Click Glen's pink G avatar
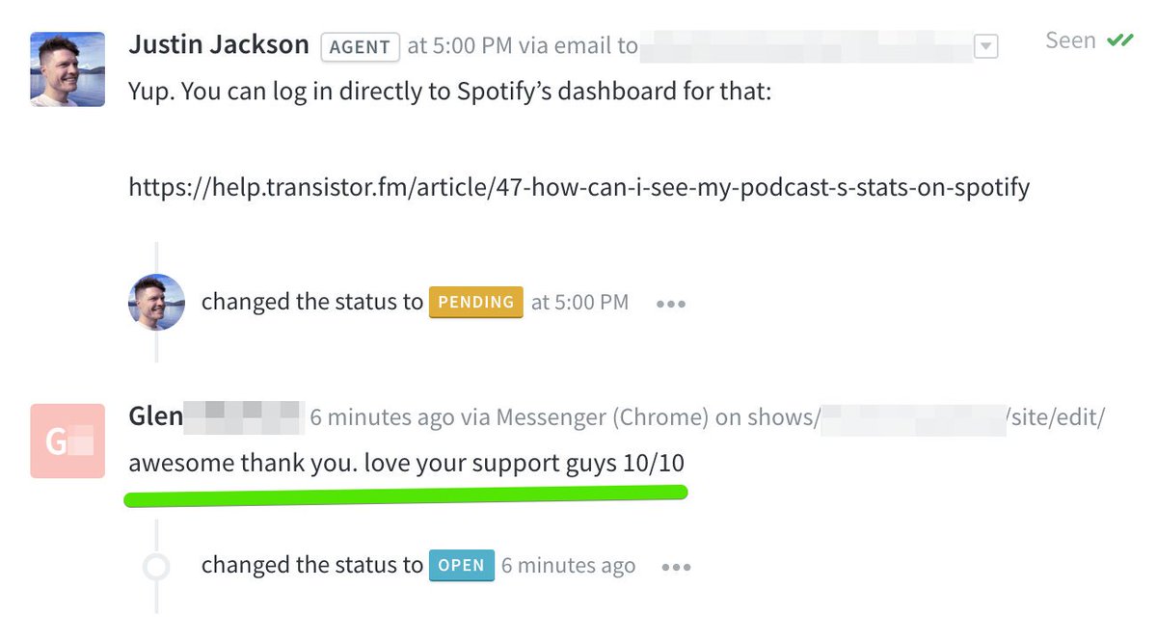The image size is (1157, 642). click(67, 441)
